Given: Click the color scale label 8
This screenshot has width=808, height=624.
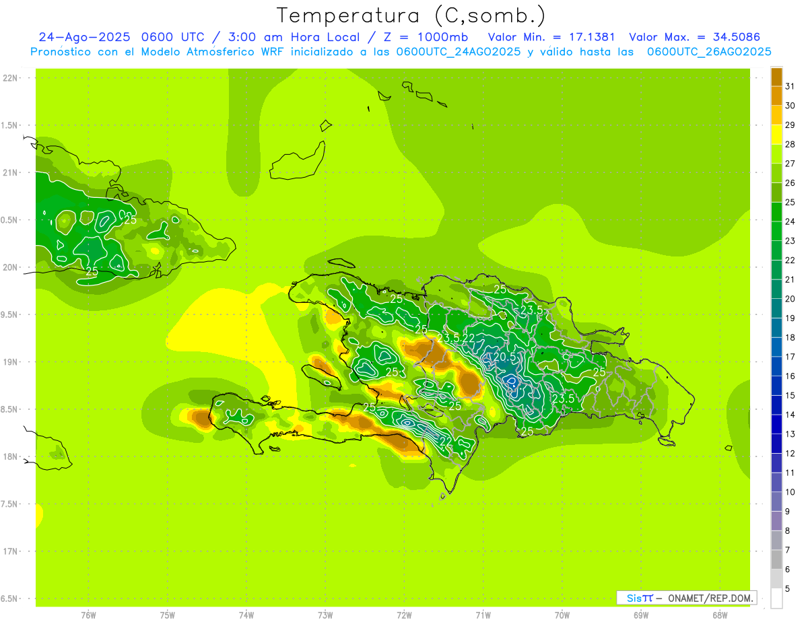Looking at the screenshot, I should (x=788, y=531).
